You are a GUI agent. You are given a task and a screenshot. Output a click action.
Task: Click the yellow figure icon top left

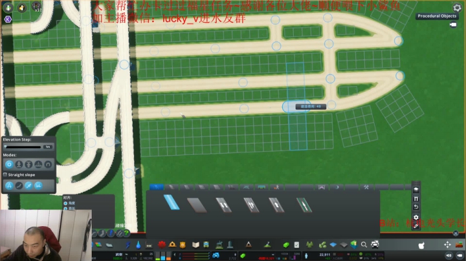[x=22, y=8]
